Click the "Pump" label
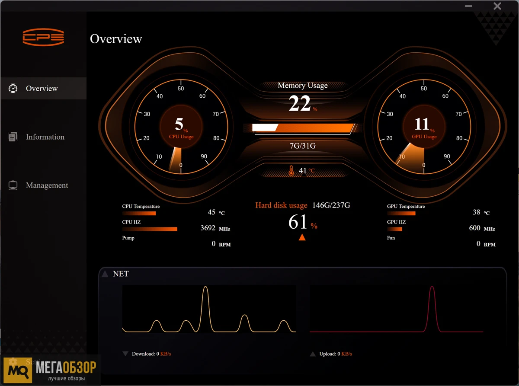The height and width of the screenshot is (386, 519). [x=128, y=238]
